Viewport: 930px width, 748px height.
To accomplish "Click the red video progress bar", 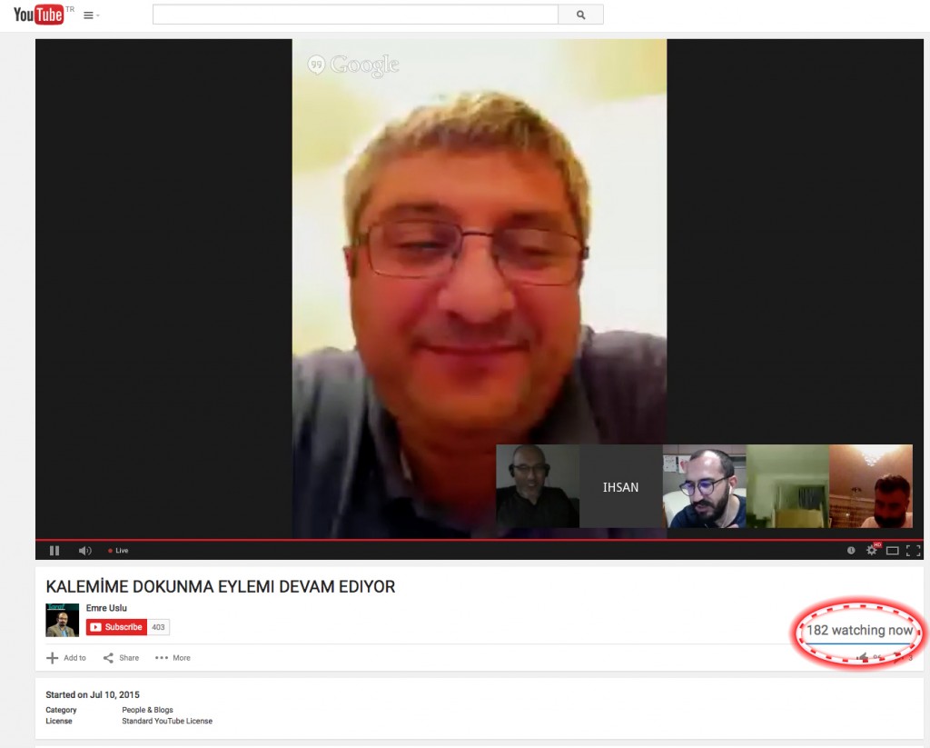I will pyautogui.click(x=454, y=540).
